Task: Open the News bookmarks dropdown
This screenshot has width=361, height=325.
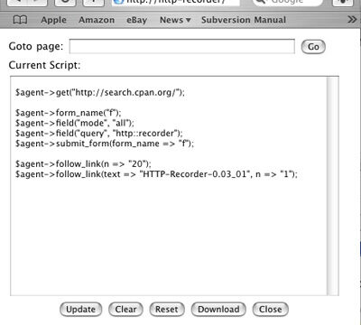Action: [175, 20]
